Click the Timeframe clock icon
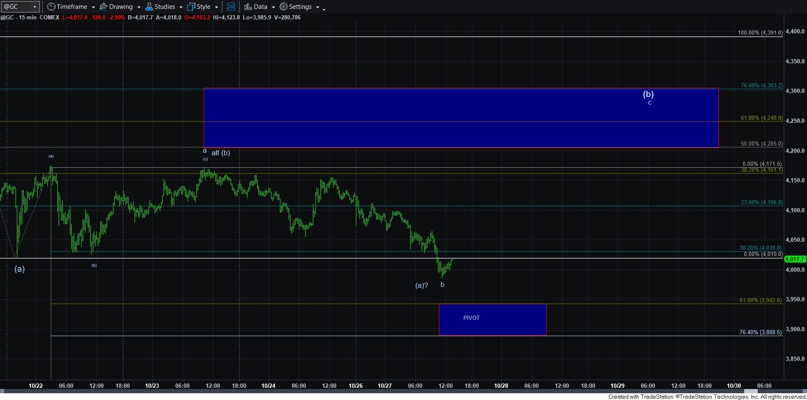This screenshot has height=400, width=807. point(51,7)
